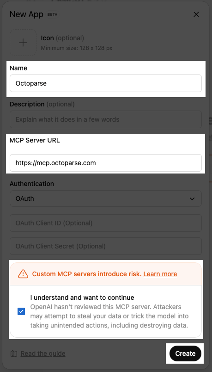Click the OAuth Client Secret field
Image resolution: width=212 pixels, height=372 pixels.
click(x=106, y=246)
